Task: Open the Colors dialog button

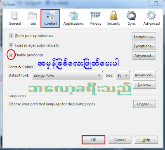Action: pyautogui.click(x=144, y=84)
